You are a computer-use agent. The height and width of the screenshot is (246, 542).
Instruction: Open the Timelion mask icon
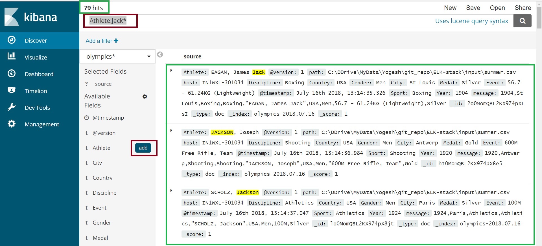(12, 90)
